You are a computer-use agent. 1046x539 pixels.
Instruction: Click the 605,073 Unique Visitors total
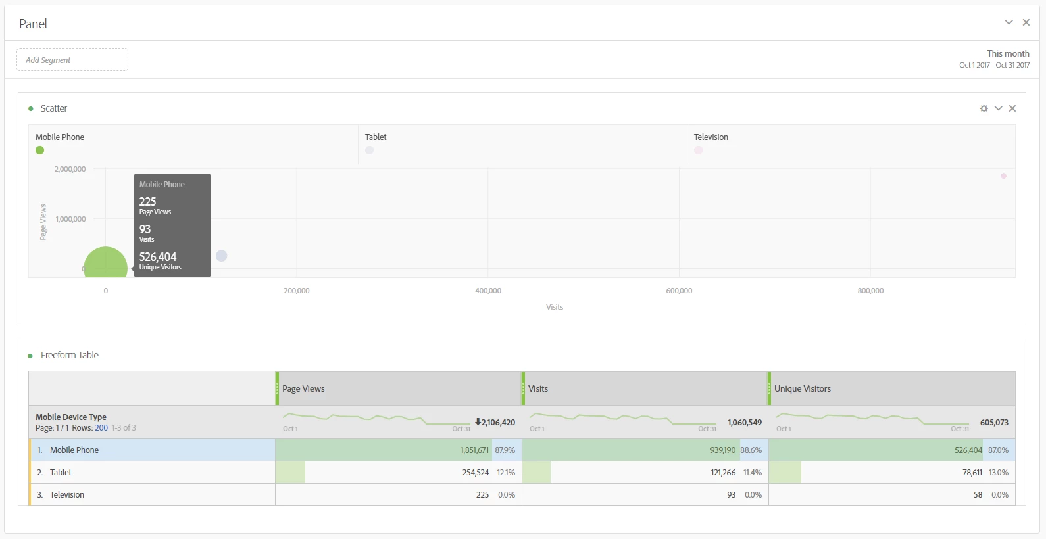click(994, 423)
